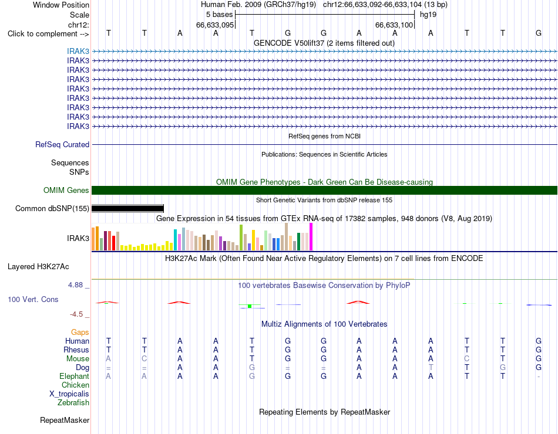The width and height of the screenshot is (558, 434).
Task: Select the Chicken species row label
Action: click(75, 385)
